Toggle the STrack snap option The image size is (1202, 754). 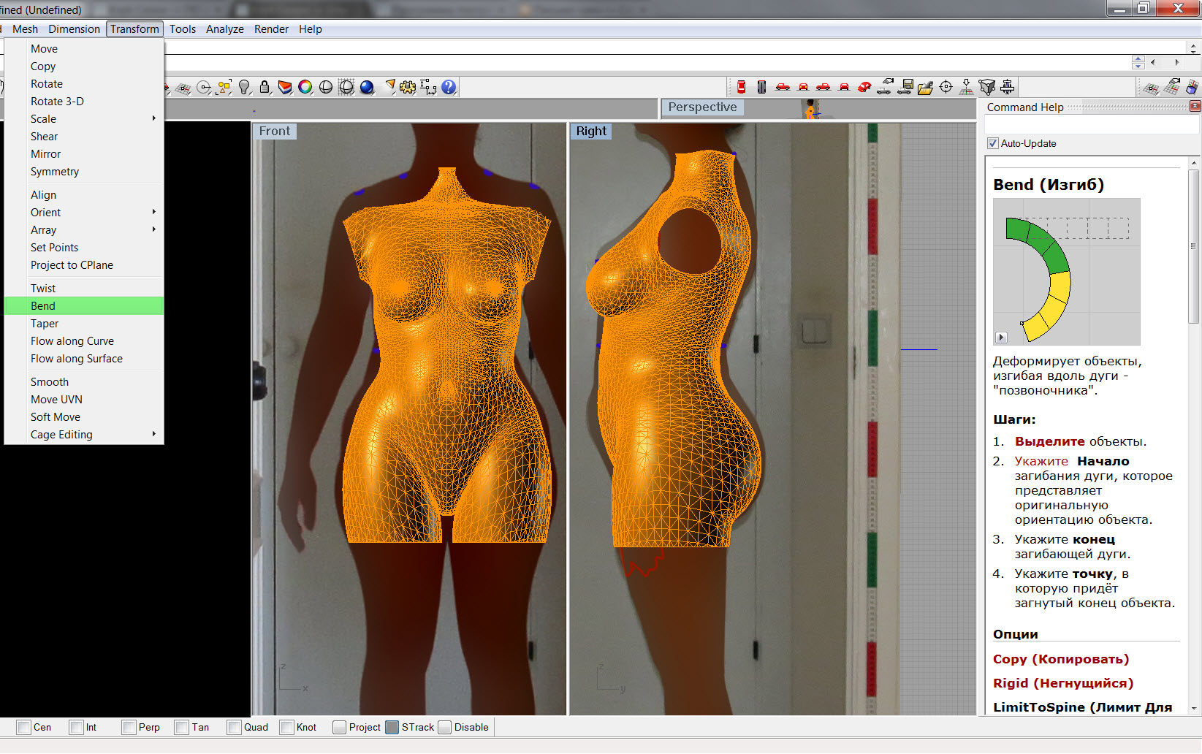coord(392,727)
